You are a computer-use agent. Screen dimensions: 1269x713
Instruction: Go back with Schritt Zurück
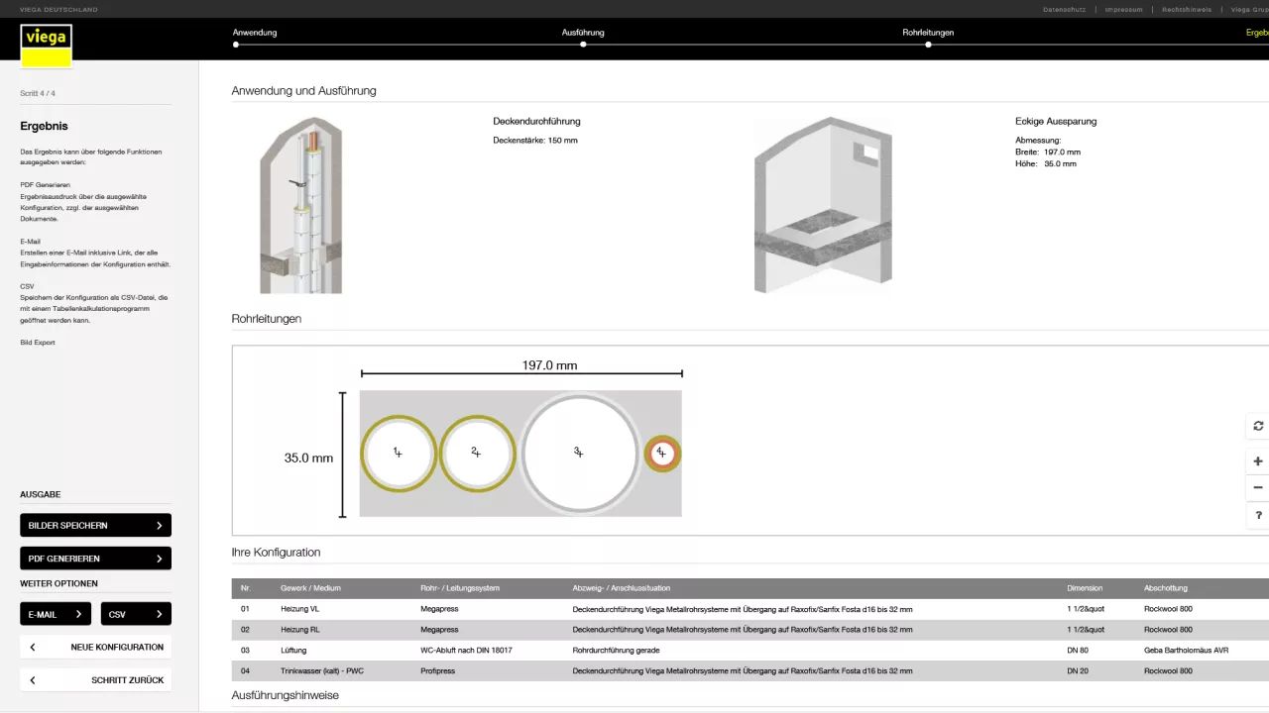pyautogui.click(x=95, y=680)
